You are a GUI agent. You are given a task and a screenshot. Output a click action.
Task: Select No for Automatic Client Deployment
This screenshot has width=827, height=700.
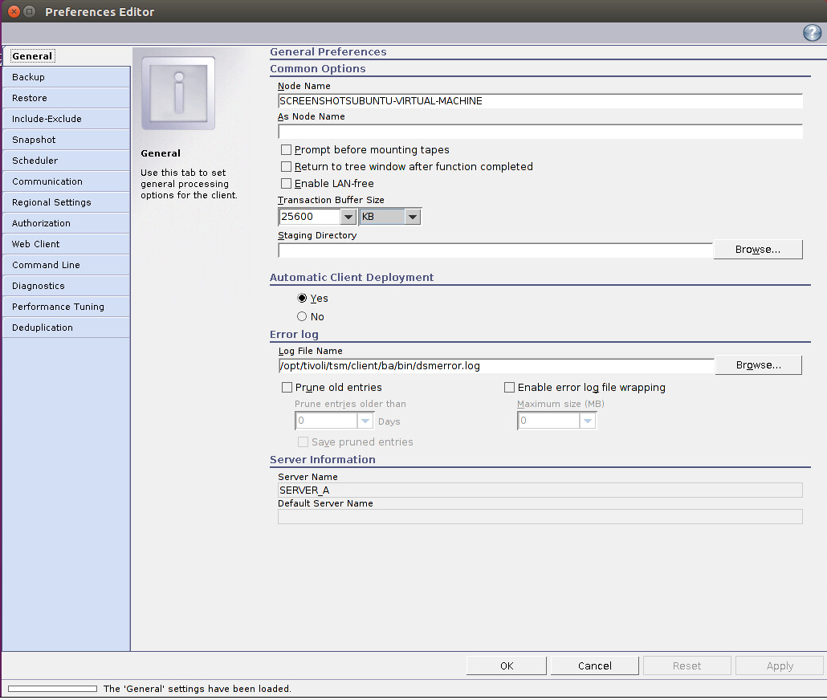(x=302, y=317)
